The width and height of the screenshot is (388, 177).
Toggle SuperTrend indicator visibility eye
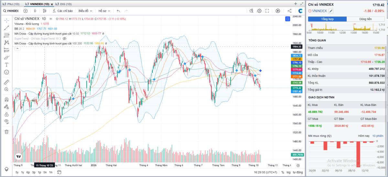coord(64,38)
